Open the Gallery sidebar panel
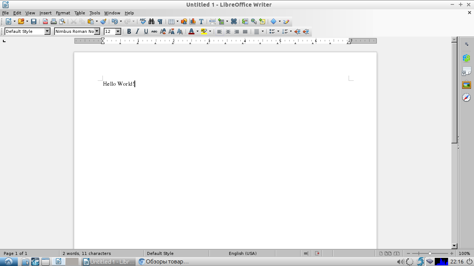 point(467,85)
